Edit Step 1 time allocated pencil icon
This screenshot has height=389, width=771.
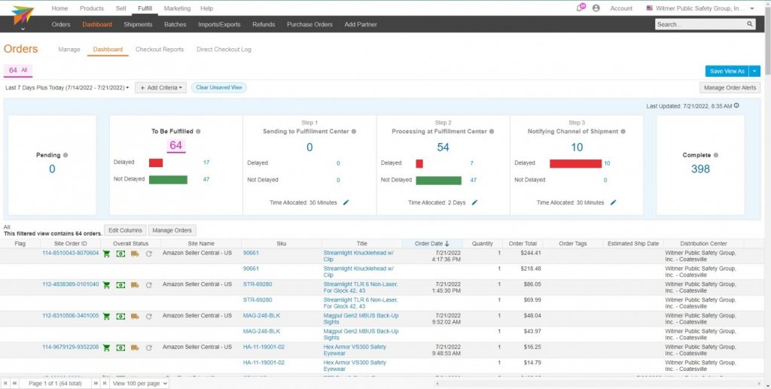coord(346,202)
